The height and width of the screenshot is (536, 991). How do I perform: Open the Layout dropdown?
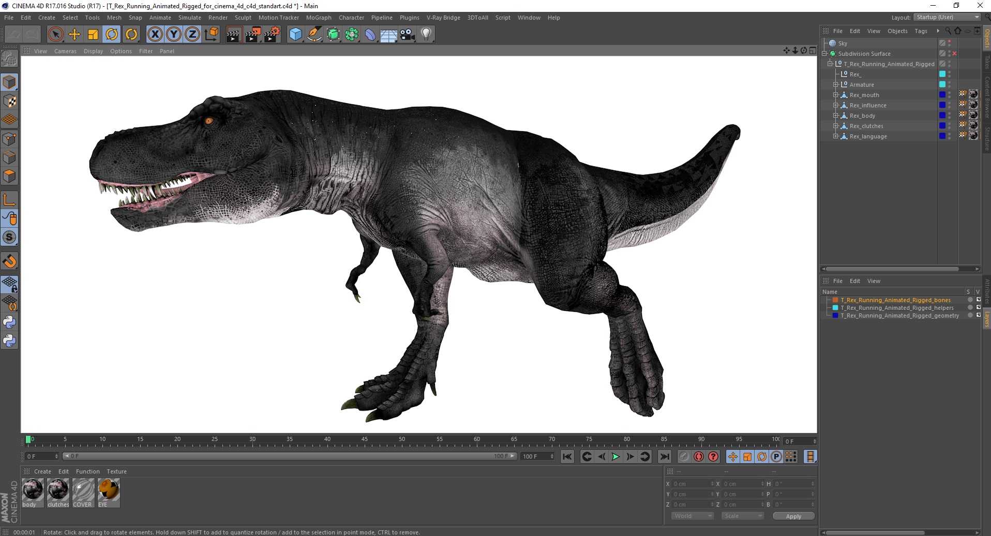(947, 18)
